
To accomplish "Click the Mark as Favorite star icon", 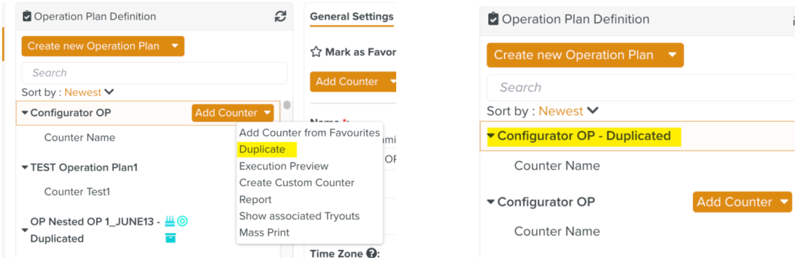I will tap(316, 52).
